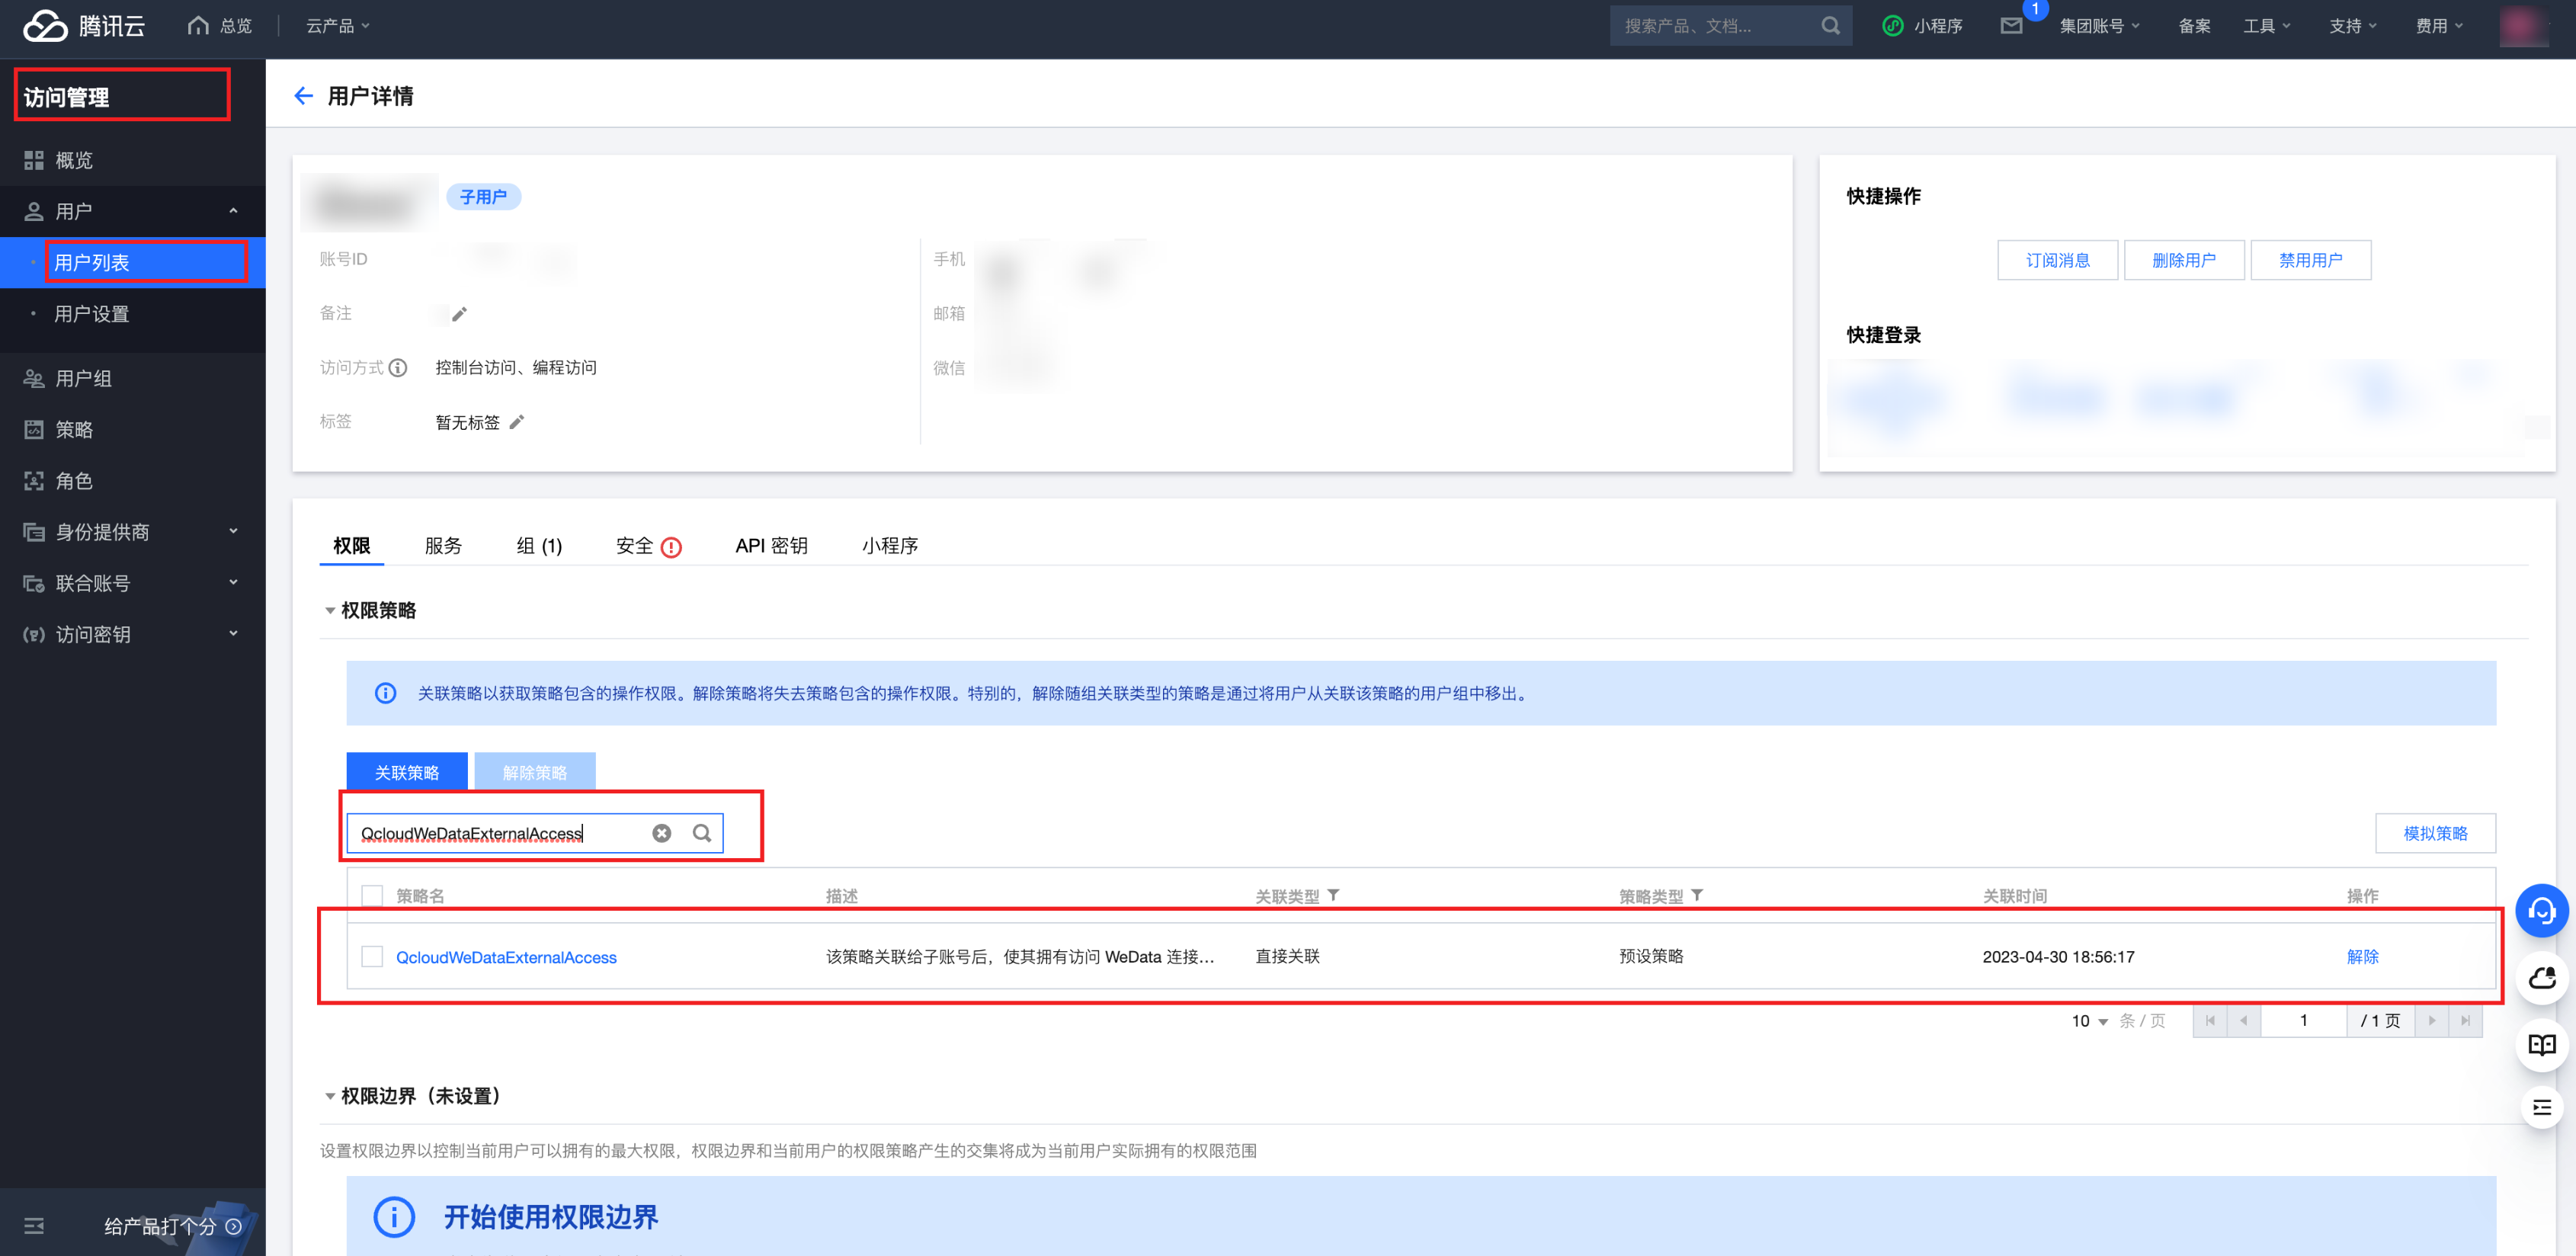
Task: Check the QcloudWeDataExternalAccess row checkbox
Action: pos(372,957)
